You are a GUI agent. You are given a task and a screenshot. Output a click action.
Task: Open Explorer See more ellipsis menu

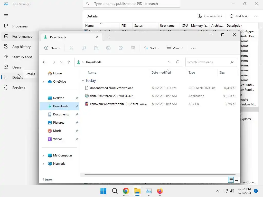click(x=193, y=48)
